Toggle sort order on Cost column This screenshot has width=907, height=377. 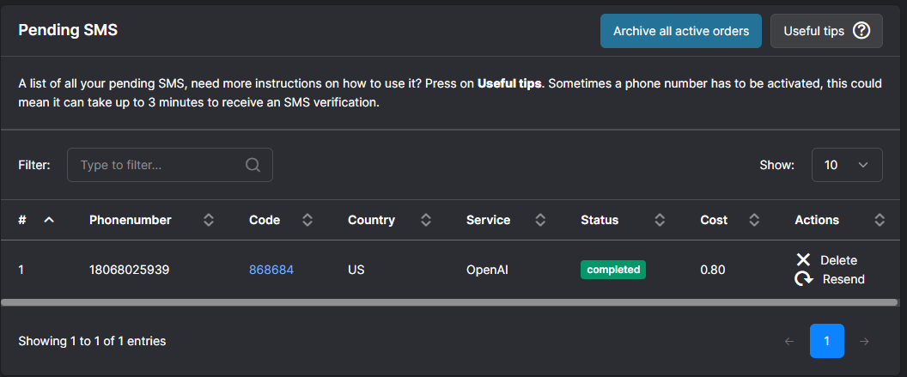[754, 220]
